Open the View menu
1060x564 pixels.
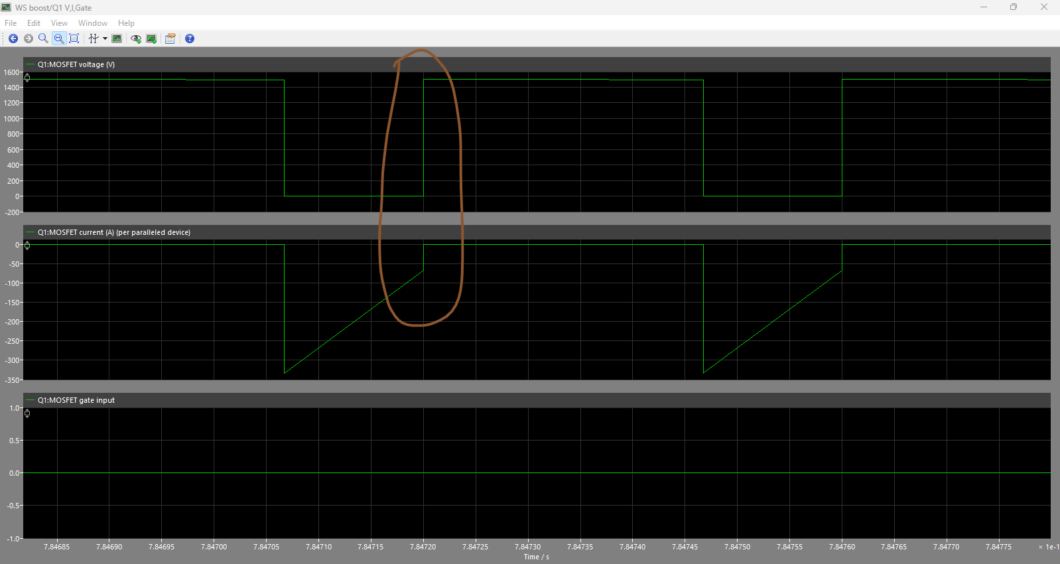(60, 23)
